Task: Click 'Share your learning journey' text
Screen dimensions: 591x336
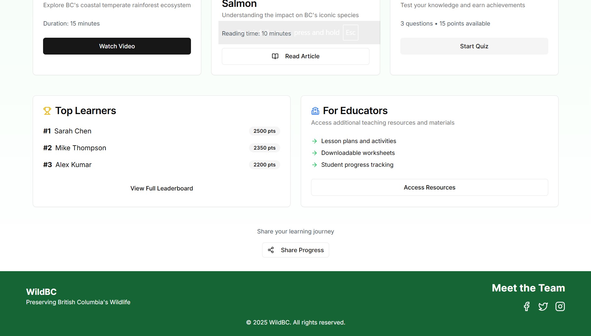Action: [x=295, y=232]
